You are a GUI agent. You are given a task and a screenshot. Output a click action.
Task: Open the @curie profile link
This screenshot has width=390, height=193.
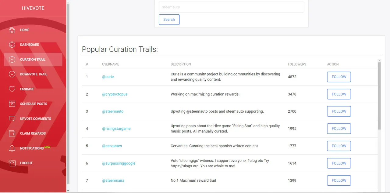[108, 77]
